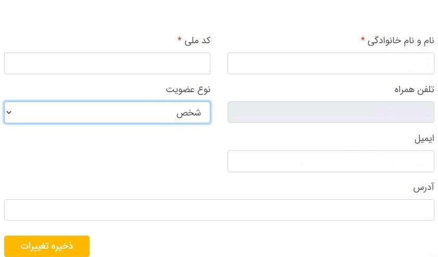This screenshot has height=257, width=438.
Task: Click the نوع عضویت label
Action: point(188,89)
